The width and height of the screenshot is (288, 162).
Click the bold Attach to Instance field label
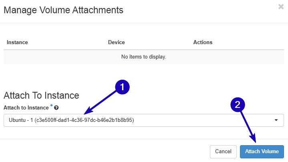tap(26, 107)
